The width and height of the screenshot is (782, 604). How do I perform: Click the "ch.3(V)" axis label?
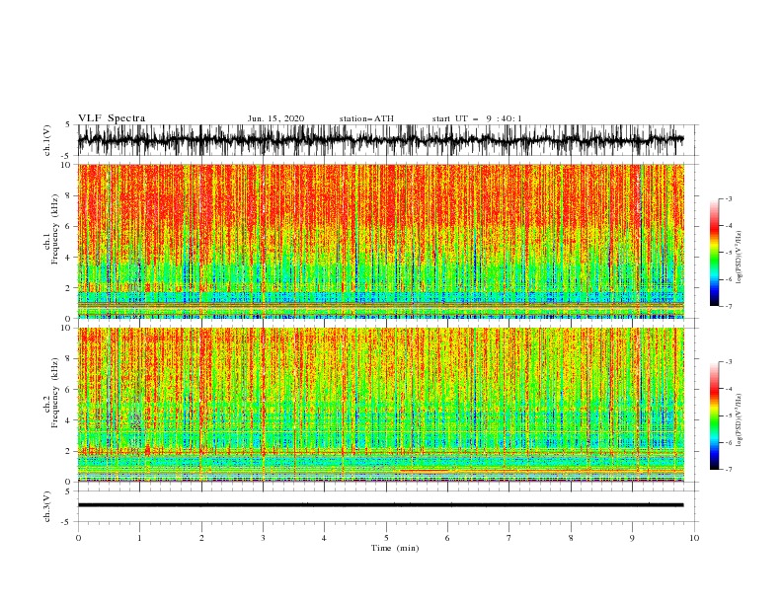point(47,506)
